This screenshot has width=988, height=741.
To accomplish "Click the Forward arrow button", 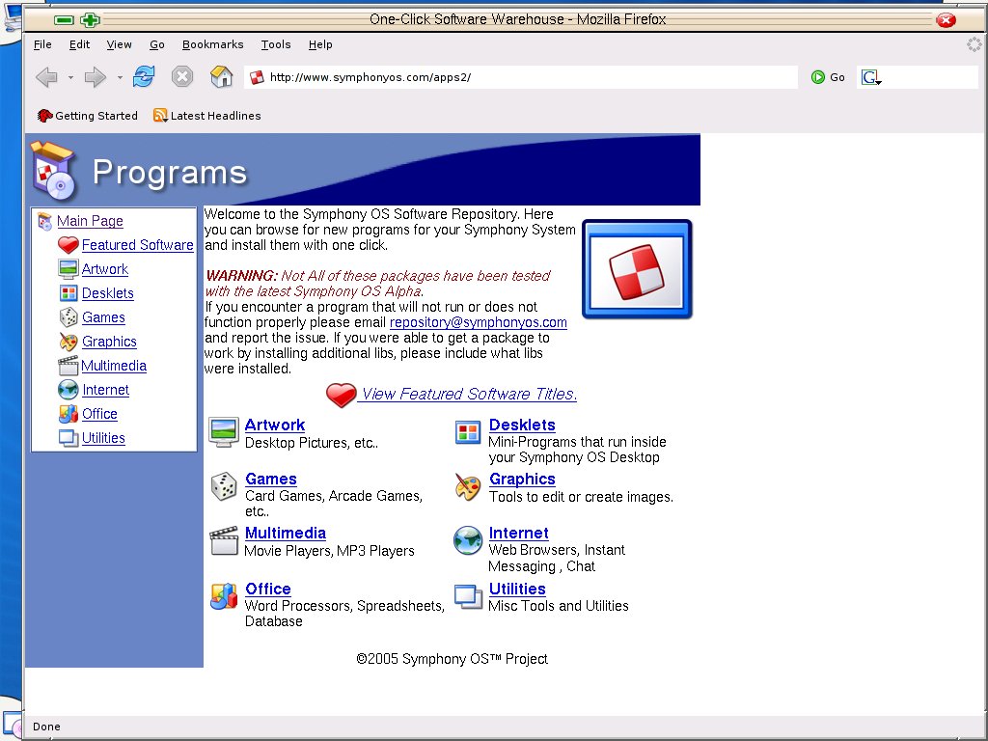I will [96, 77].
